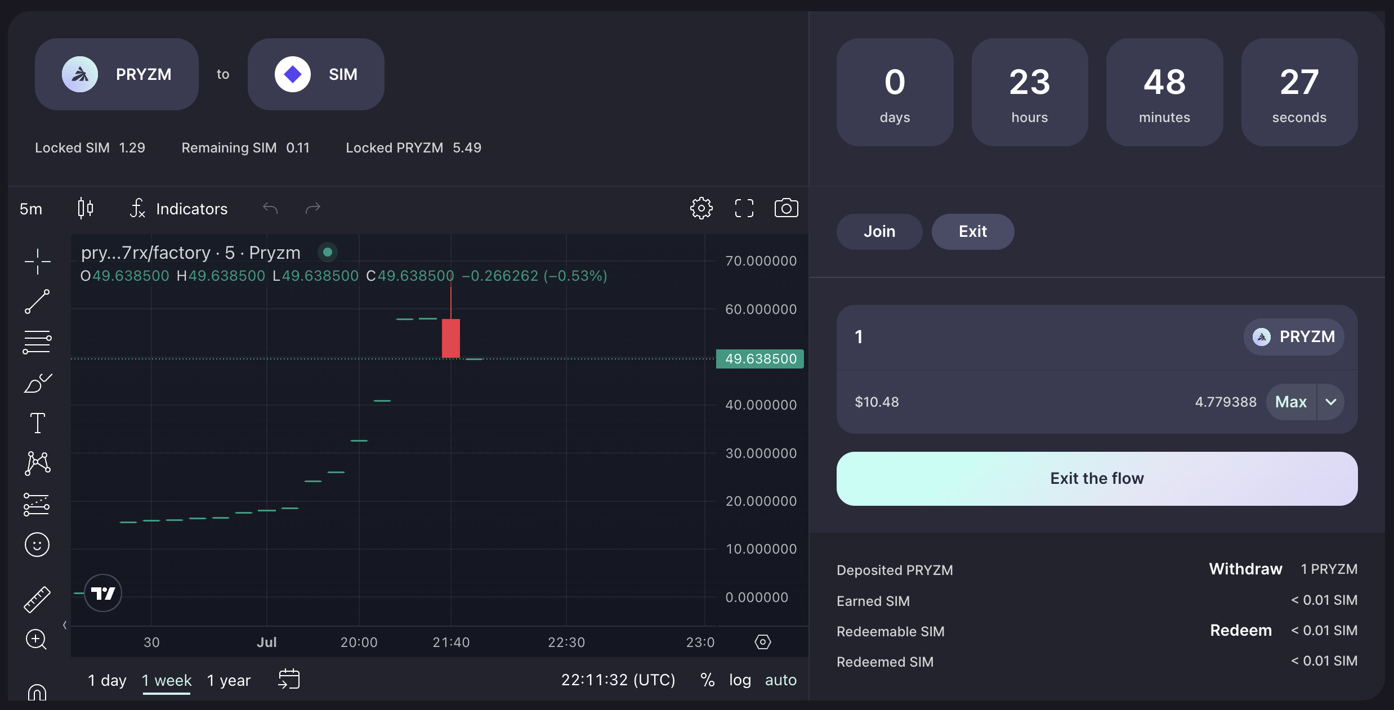
Task: Click the chart symbol title pry...7rx/factory
Action: (190, 253)
